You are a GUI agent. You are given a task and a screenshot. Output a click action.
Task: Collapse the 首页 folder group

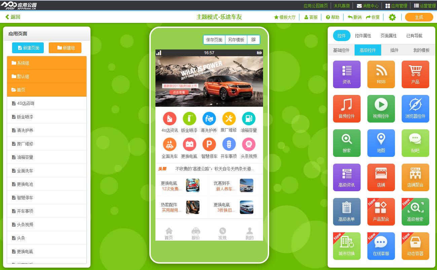[47, 90]
